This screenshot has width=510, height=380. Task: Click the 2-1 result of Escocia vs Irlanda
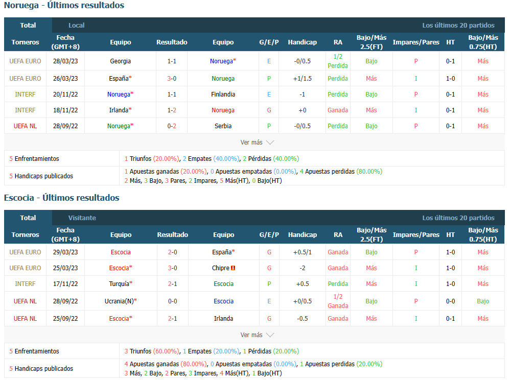pos(173,319)
